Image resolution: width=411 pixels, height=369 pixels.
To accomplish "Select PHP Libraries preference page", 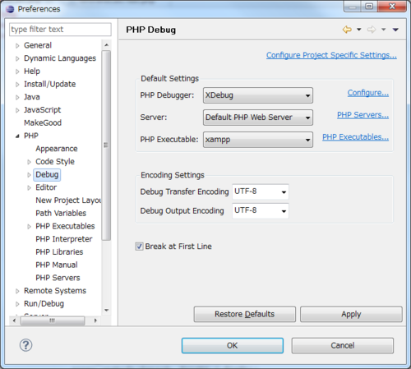I will [x=59, y=251].
